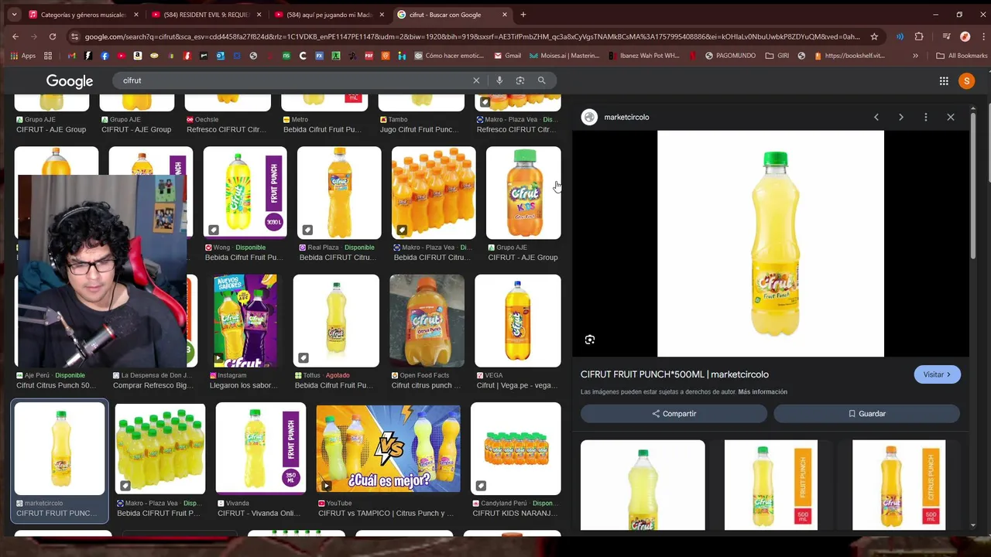Image resolution: width=991 pixels, height=557 pixels.
Task: Open the Facebook bookmark icon
Action: 105,56
